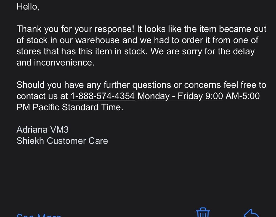Click the 'Thank you for your response!' sentence
The image size is (276, 217).
[x=76, y=29]
